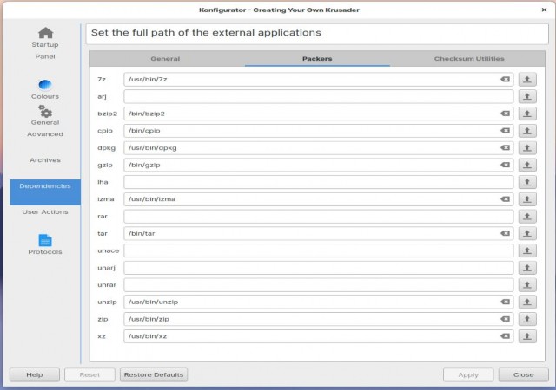The image size is (556, 390).
Task: Select the Colours sidebar icon
Action: [45, 85]
